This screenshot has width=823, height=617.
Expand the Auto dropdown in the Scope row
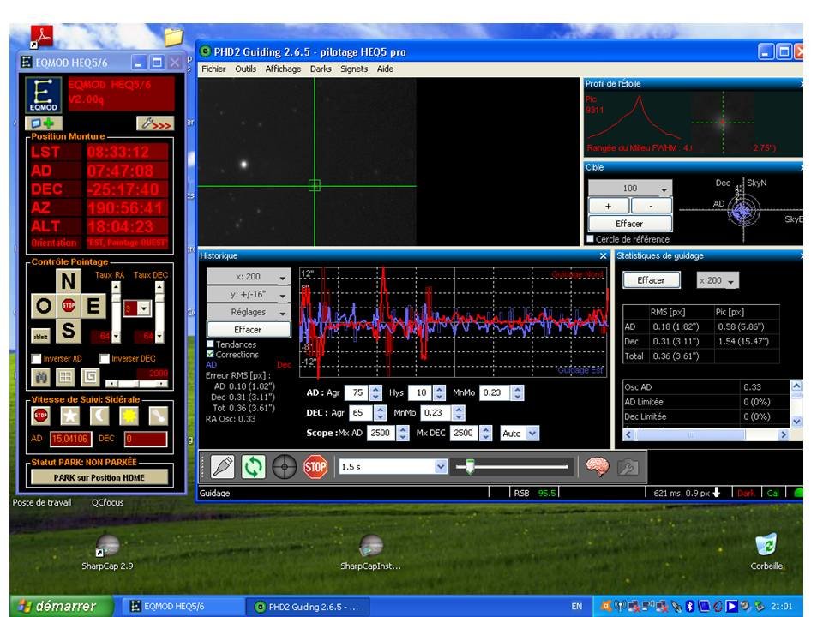pos(532,434)
